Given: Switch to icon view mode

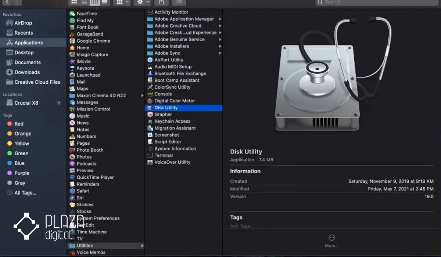Looking at the screenshot, I should [x=74, y=2].
